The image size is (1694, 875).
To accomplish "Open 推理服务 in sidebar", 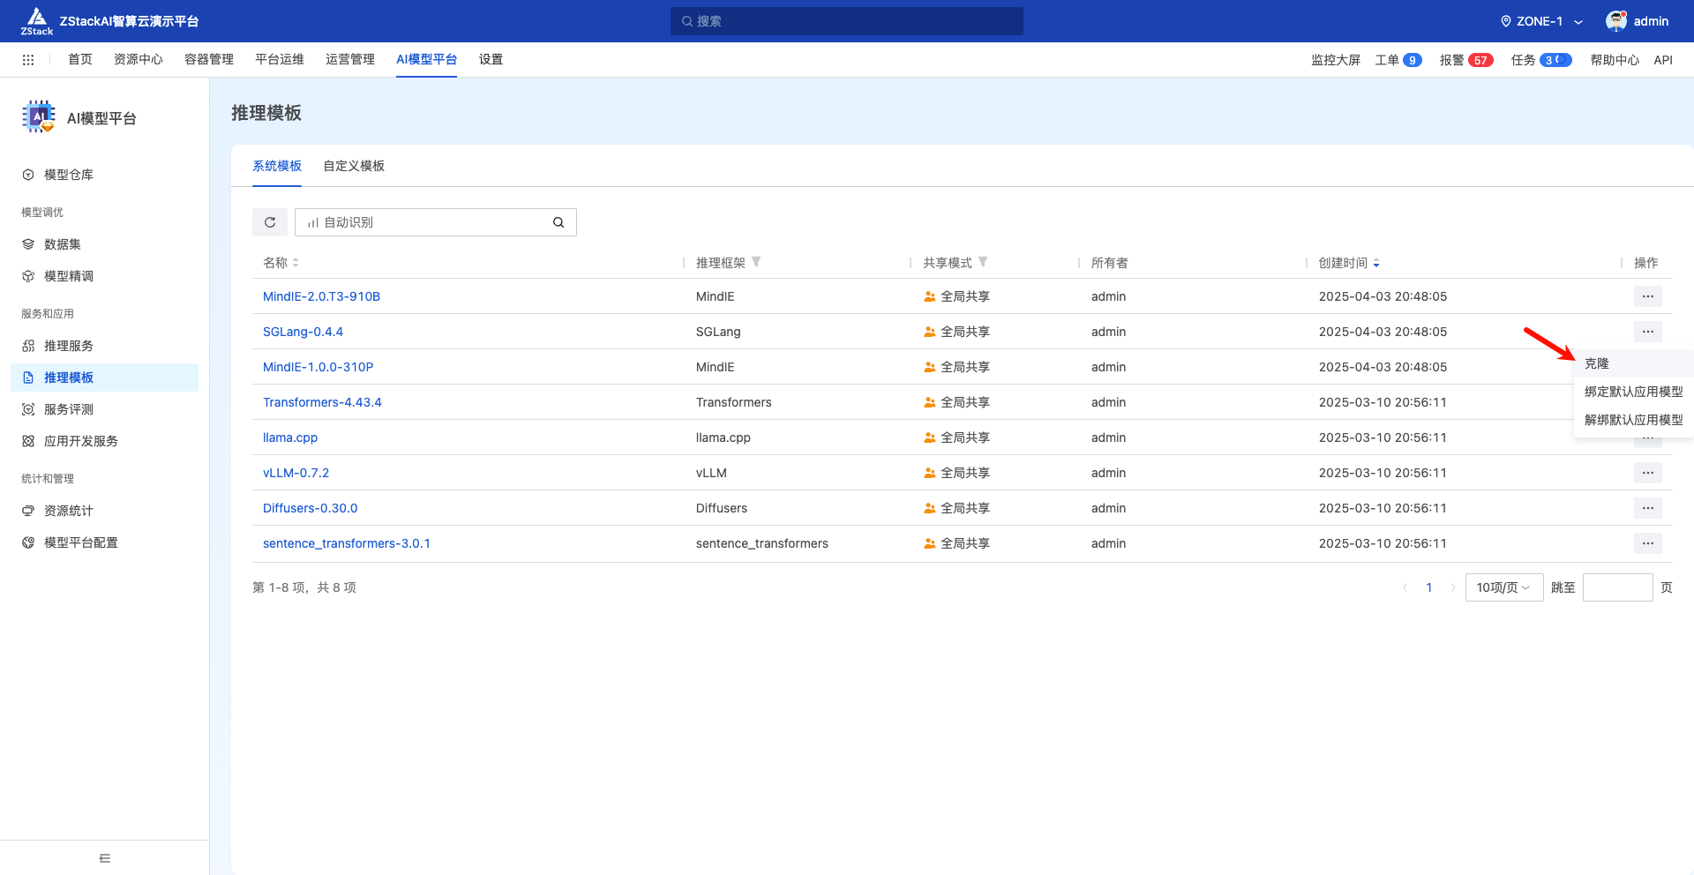I will click(104, 346).
